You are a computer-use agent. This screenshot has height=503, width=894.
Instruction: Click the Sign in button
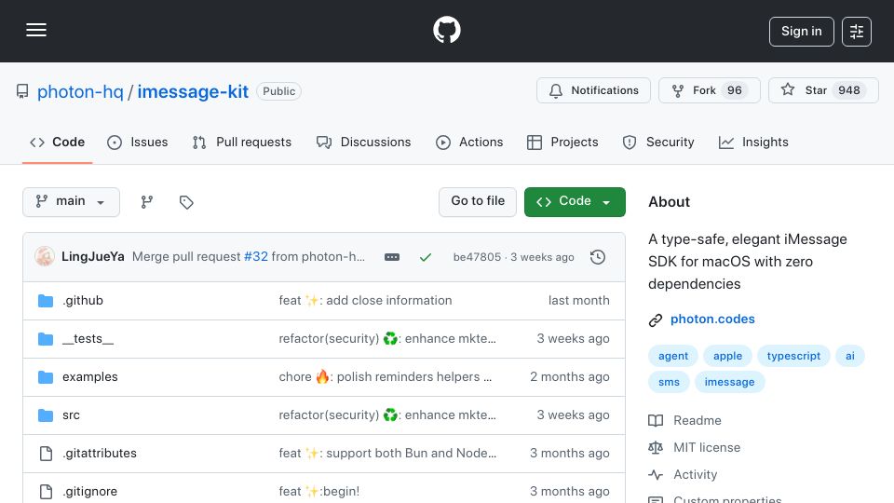(801, 32)
